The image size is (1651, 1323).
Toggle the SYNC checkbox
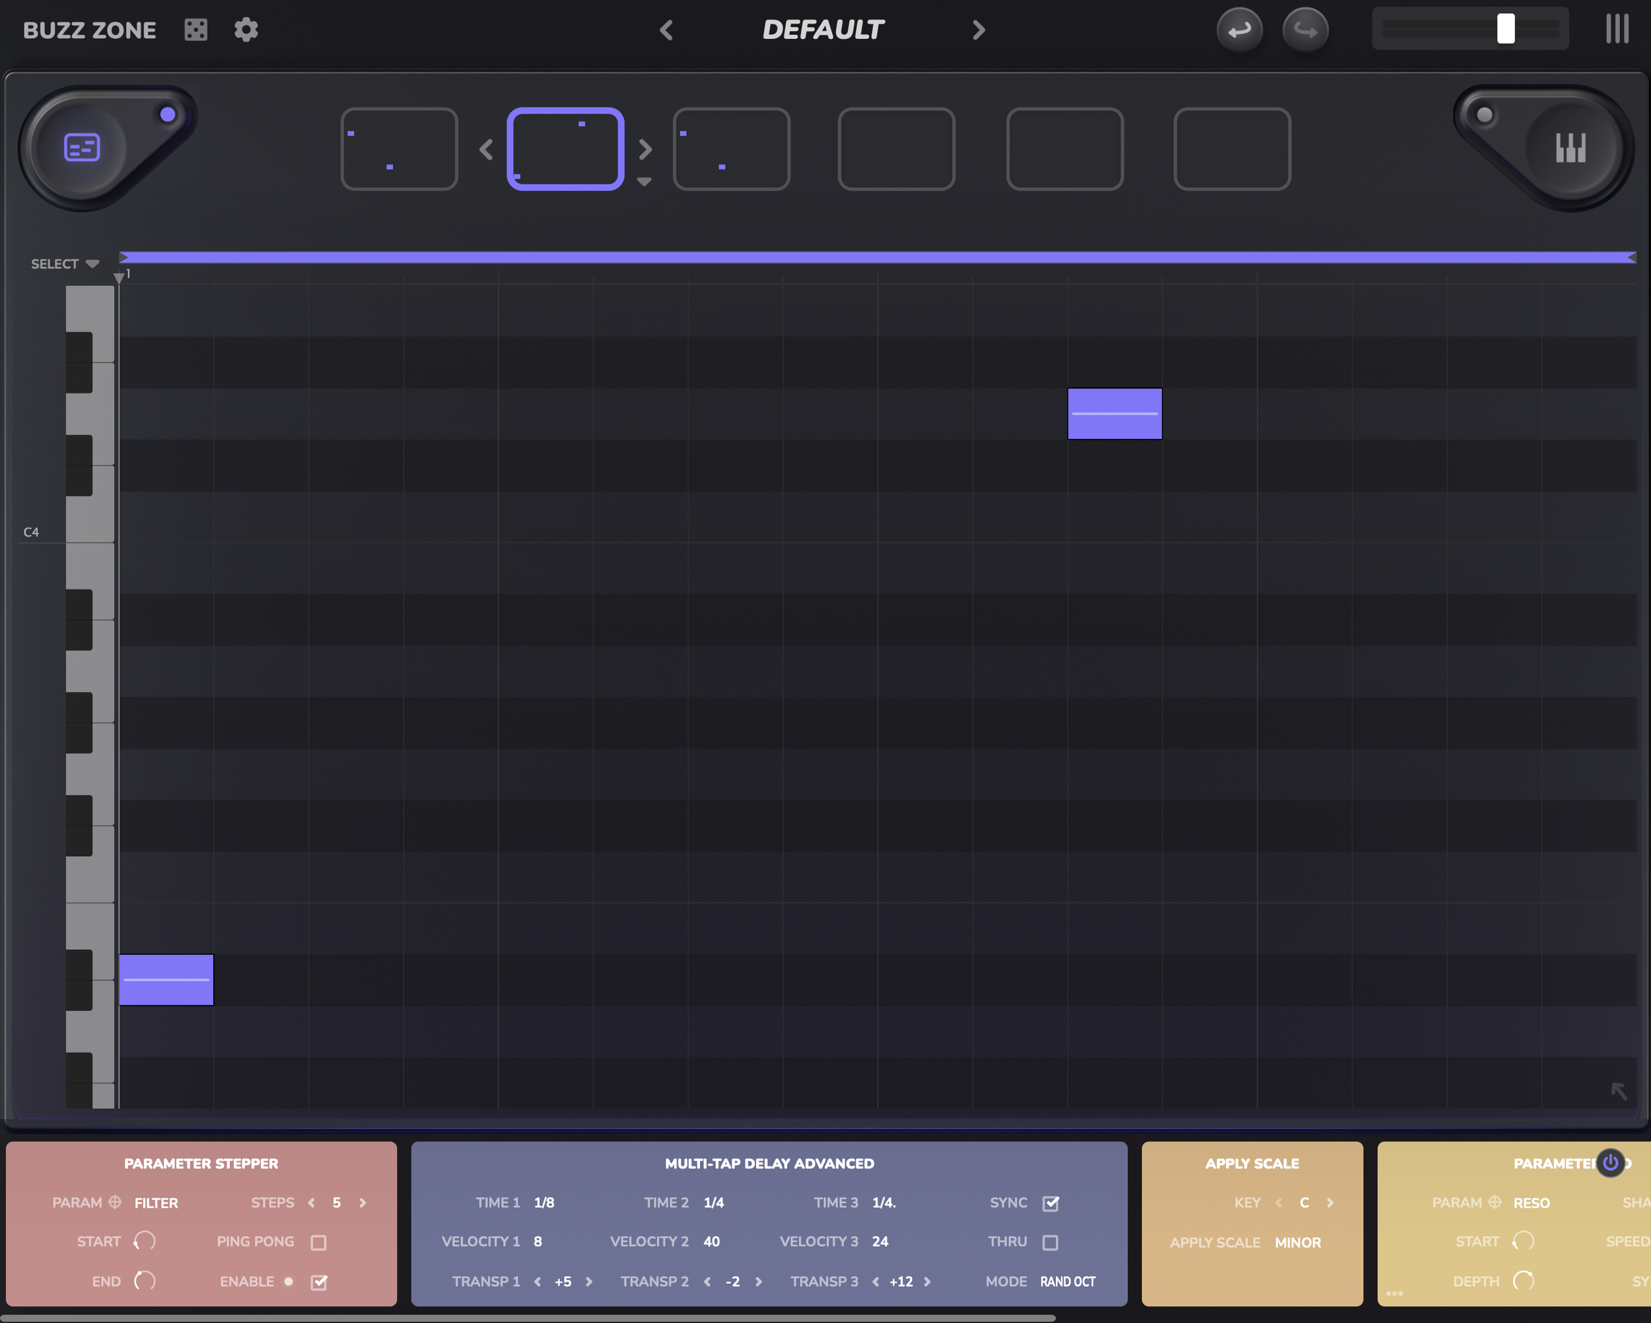click(1051, 1203)
